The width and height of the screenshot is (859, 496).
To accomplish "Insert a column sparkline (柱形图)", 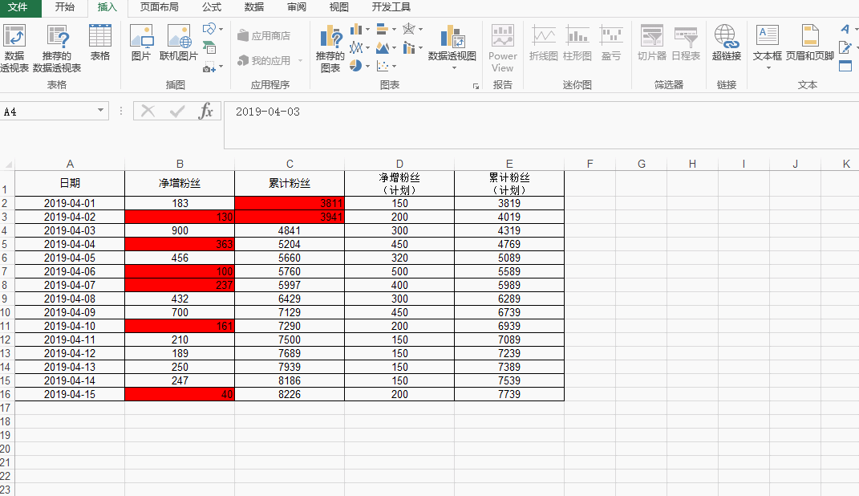I will point(577,43).
